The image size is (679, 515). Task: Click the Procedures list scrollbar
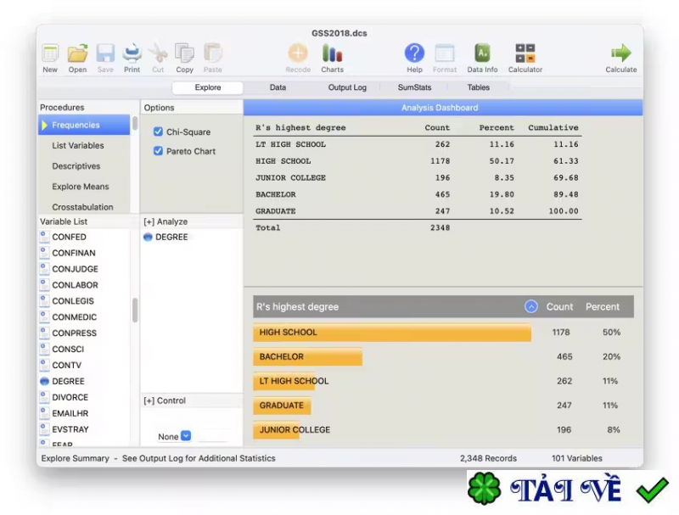[135, 123]
